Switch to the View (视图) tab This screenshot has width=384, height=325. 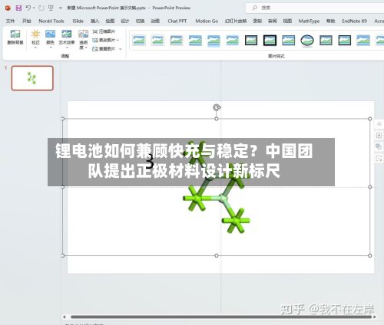pyautogui.click(x=287, y=21)
